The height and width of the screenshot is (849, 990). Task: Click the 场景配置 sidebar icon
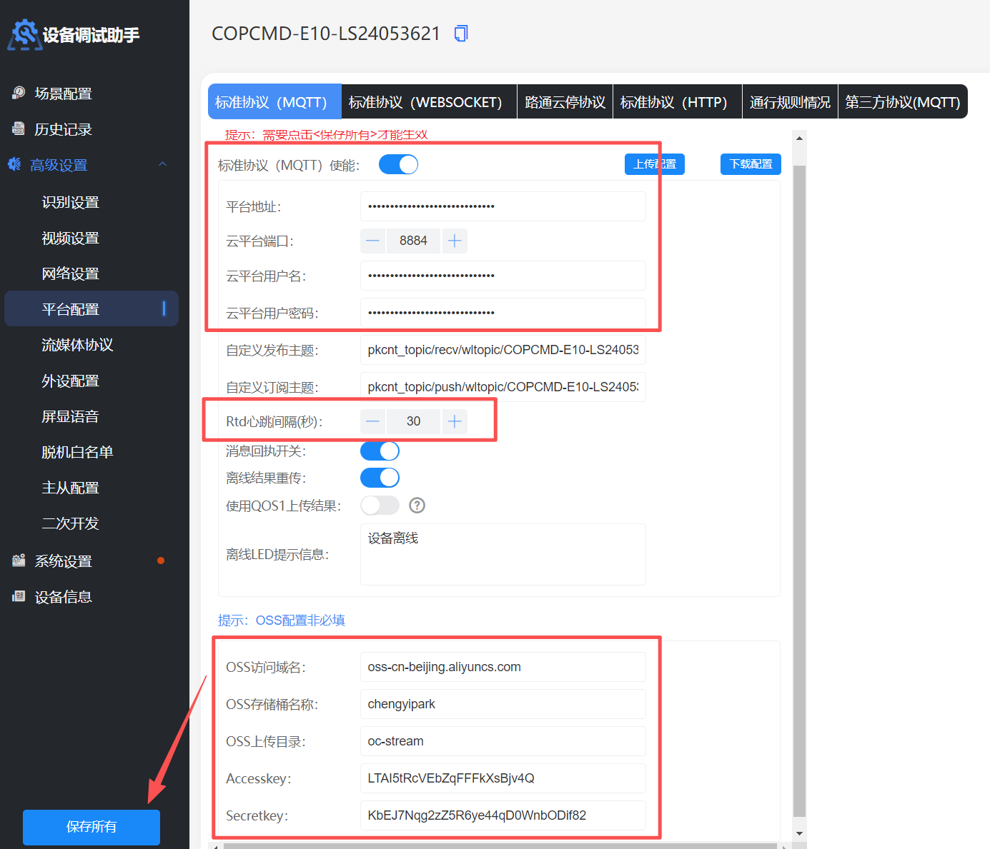pyautogui.click(x=19, y=93)
